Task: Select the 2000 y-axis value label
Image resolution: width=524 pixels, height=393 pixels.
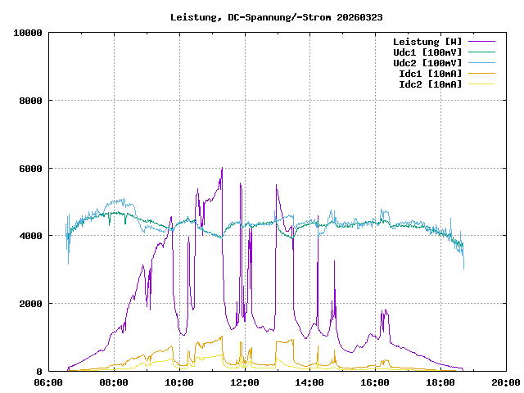Action: coord(30,304)
